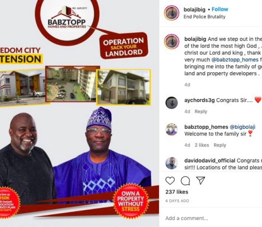The height and width of the screenshot is (227, 262).
Task: Click in the Add a comment field
Action: (213, 218)
